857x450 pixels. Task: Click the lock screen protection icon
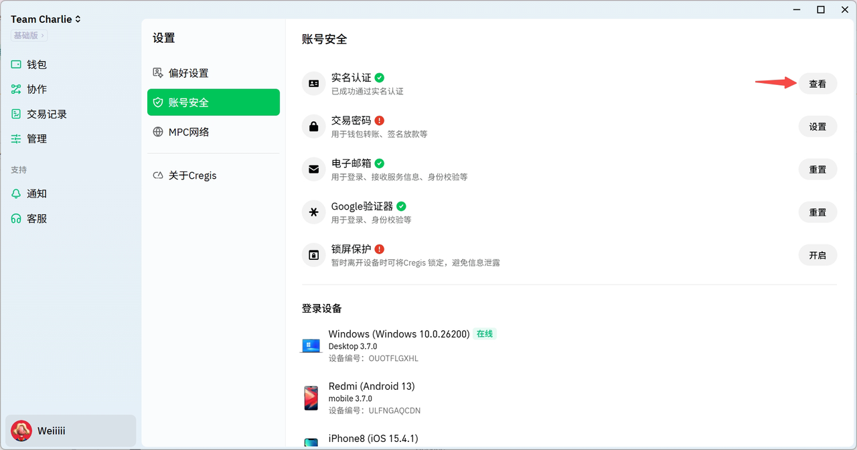coord(313,255)
